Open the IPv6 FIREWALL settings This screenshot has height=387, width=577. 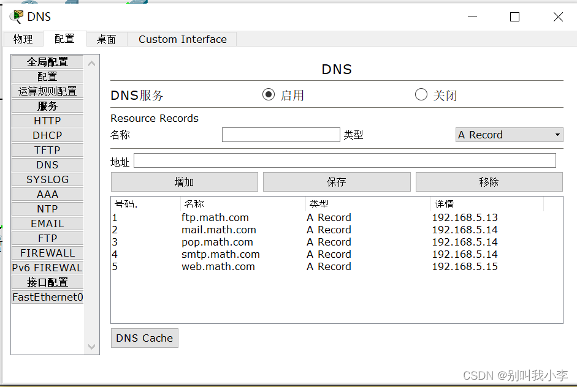pyautogui.click(x=47, y=268)
